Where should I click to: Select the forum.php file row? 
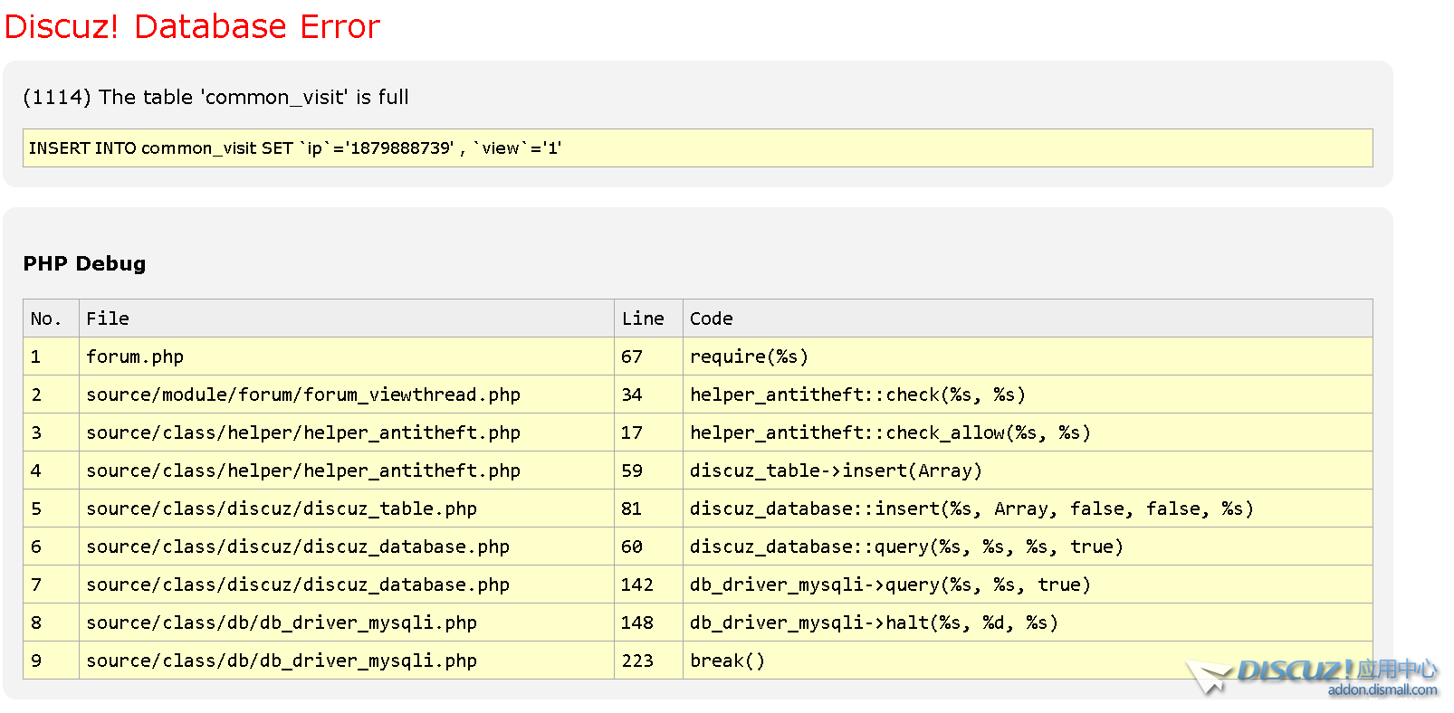(135, 356)
